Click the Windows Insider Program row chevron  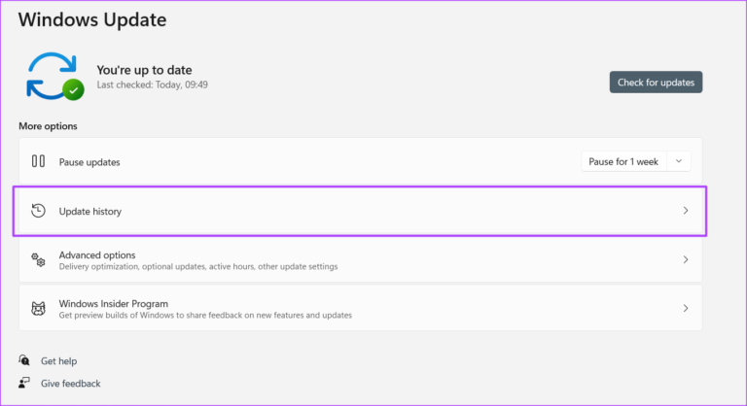tap(686, 308)
